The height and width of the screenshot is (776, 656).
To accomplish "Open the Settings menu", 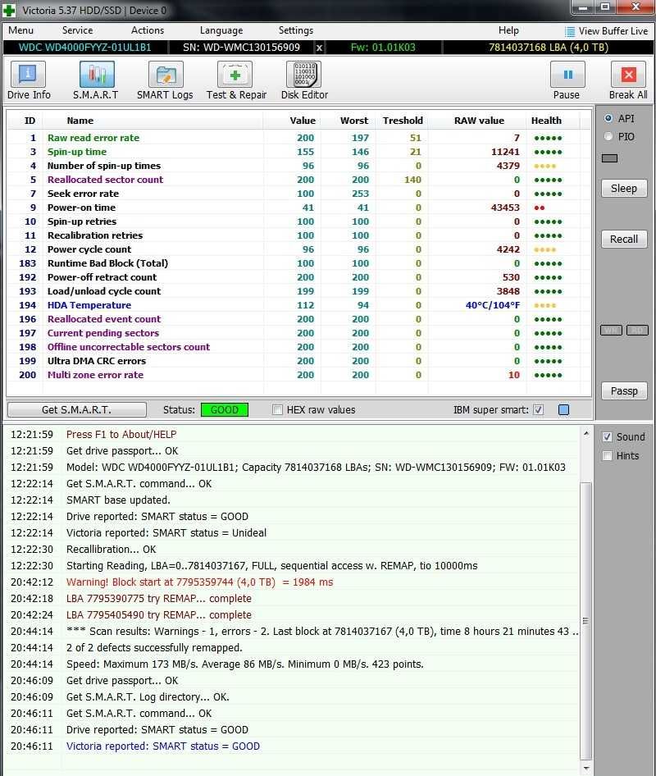I will coord(296,30).
